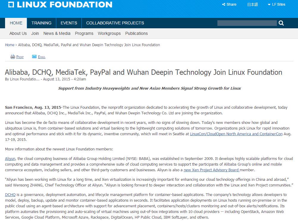Screen dimensions: 298x221
Task: Open the About Us submenu item
Action: tap(18, 33)
